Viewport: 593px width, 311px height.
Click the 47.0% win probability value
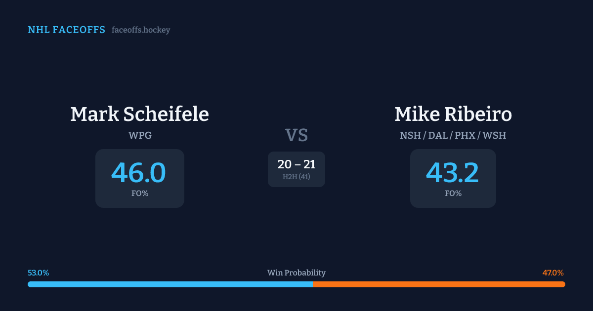click(553, 273)
